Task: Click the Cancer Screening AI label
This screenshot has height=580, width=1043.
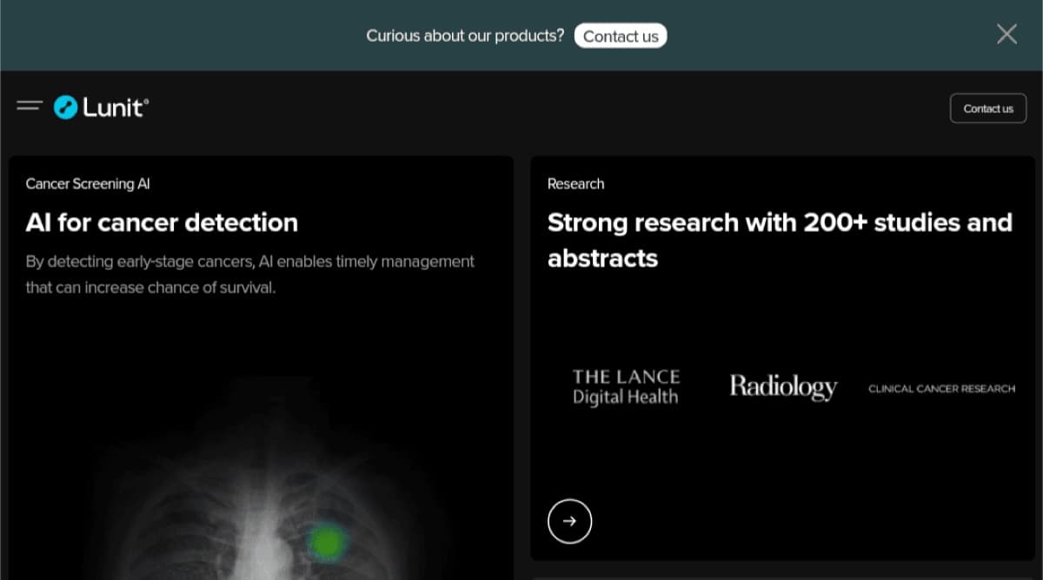Action: coord(88,184)
